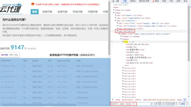191x107 pixels.
Task: Expand the thead node
Action: coord(121,36)
